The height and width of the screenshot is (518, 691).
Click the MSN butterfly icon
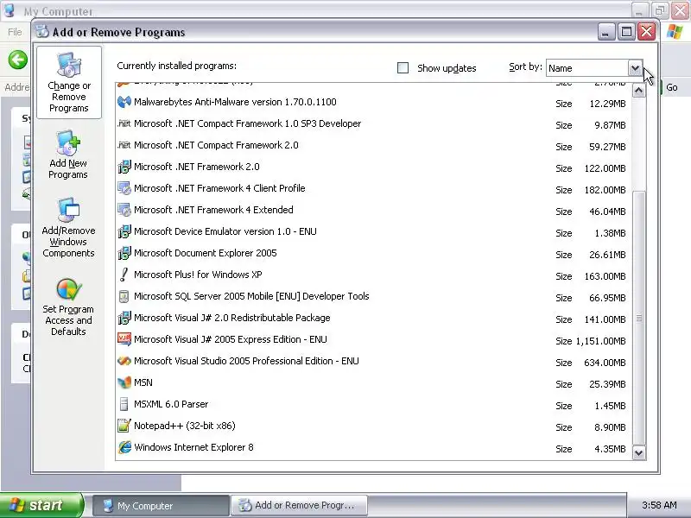[x=124, y=382]
